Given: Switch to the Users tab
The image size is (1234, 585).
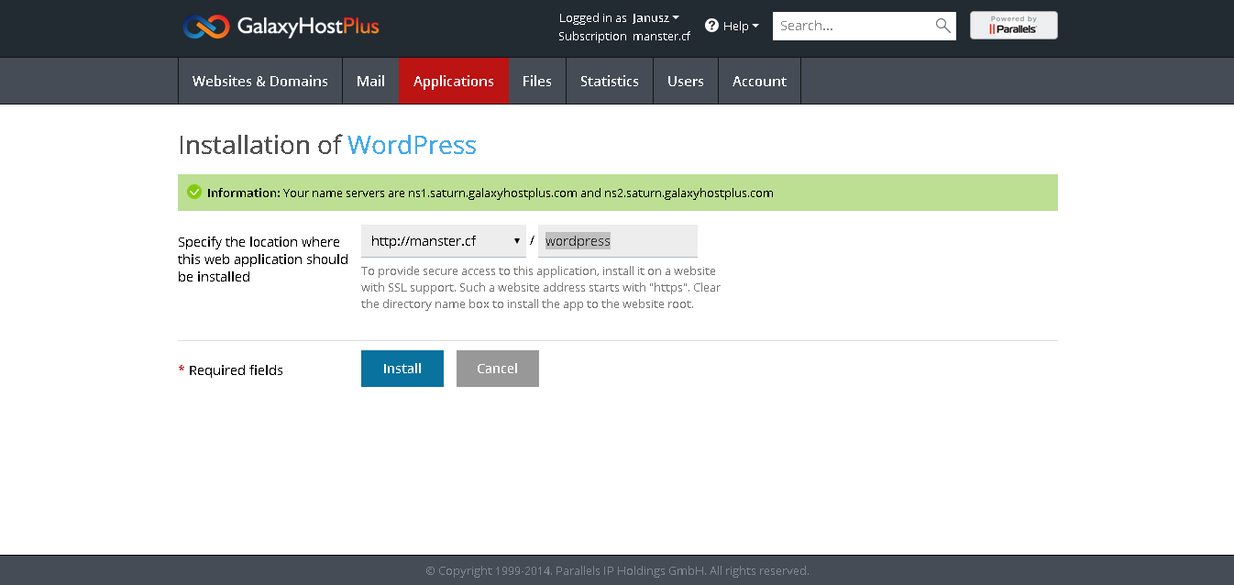Looking at the screenshot, I should (686, 81).
